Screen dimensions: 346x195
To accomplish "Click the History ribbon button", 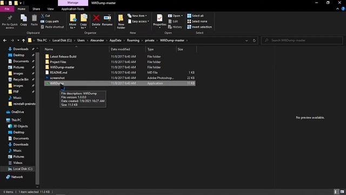I will pos(175,27).
